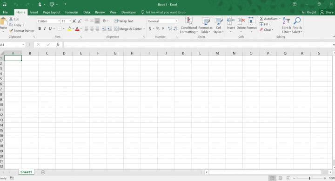
Task: Click the Share button
Action: point(327,12)
